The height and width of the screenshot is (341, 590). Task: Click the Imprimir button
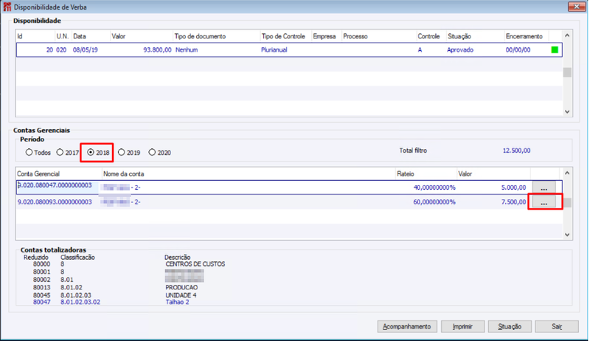click(462, 326)
